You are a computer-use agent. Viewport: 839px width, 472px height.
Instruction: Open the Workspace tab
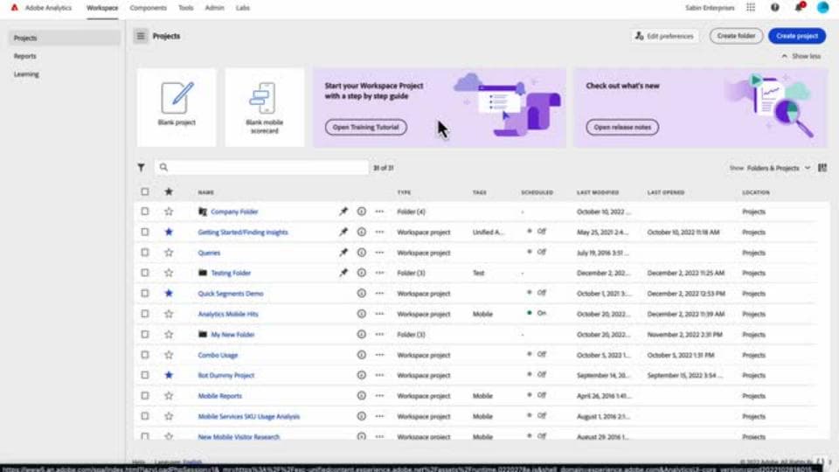[x=102, y=8]
